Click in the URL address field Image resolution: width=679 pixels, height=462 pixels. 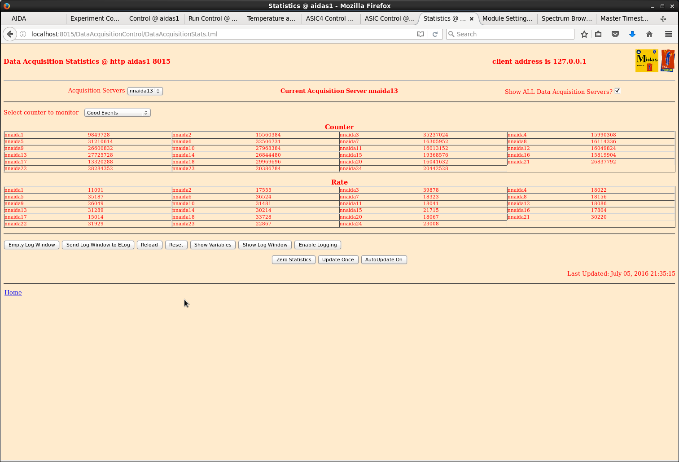point(220,34)
